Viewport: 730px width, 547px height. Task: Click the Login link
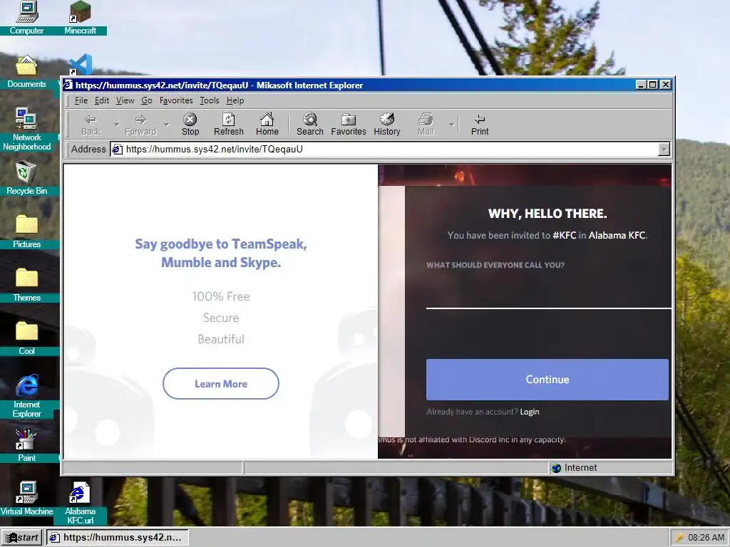coord(530,412)
